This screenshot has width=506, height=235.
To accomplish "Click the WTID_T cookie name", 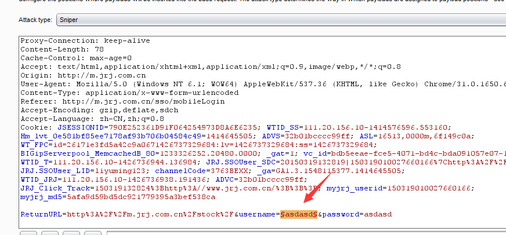I will 34,162.
